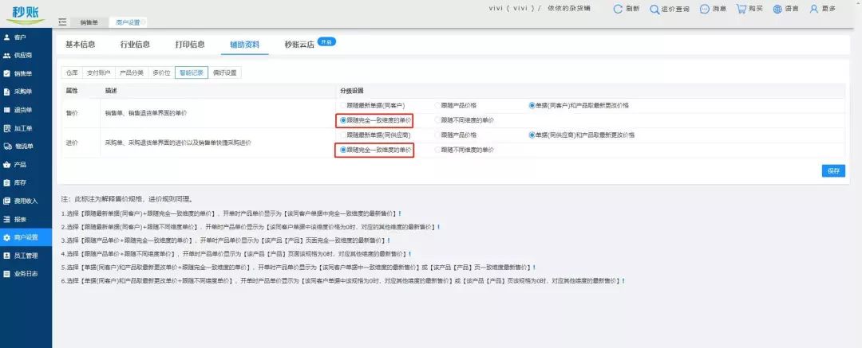Click the 属性 column header

click(x=72, y=91)
